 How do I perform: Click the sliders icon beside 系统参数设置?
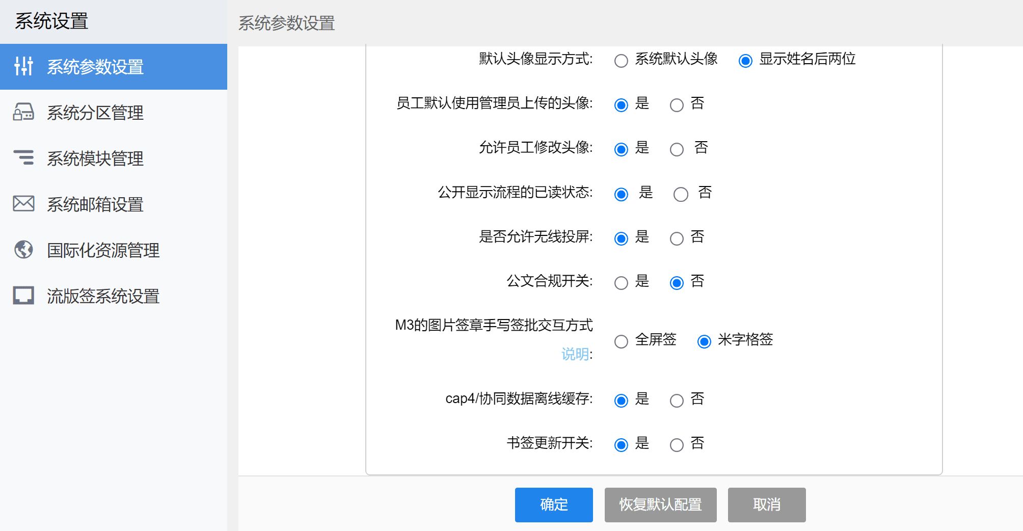23,66
